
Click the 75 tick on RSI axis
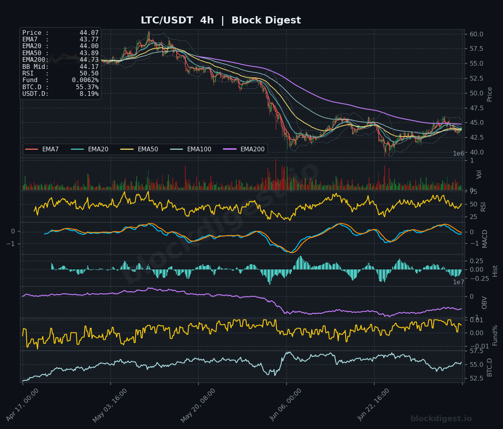473,192
